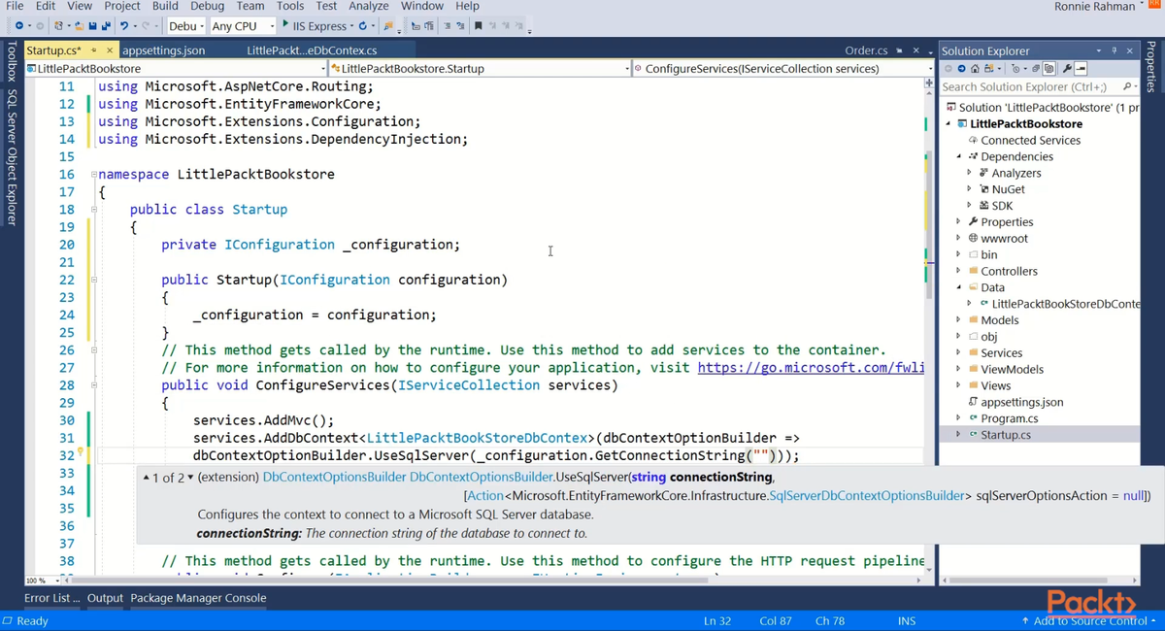Viewport: 1165px width, 631px height.
Task: Open the Output panel tab
Action: [x=105, y=598]
